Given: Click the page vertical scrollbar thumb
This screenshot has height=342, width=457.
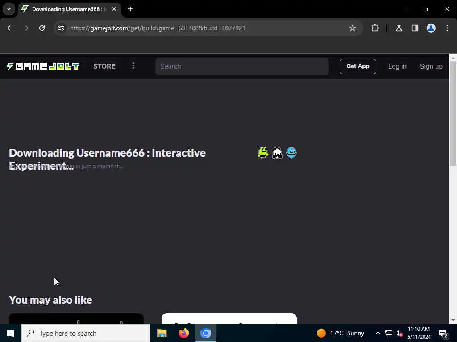Looking at the screenshot, I should [x=453, y=114].
